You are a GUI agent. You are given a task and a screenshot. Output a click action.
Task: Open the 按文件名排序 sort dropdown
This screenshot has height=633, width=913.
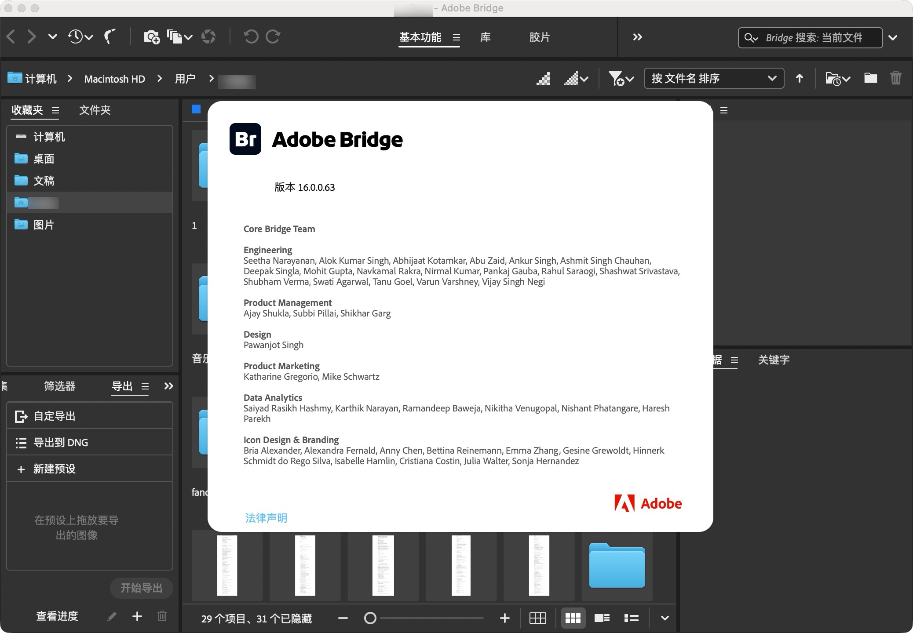point(713,79)
